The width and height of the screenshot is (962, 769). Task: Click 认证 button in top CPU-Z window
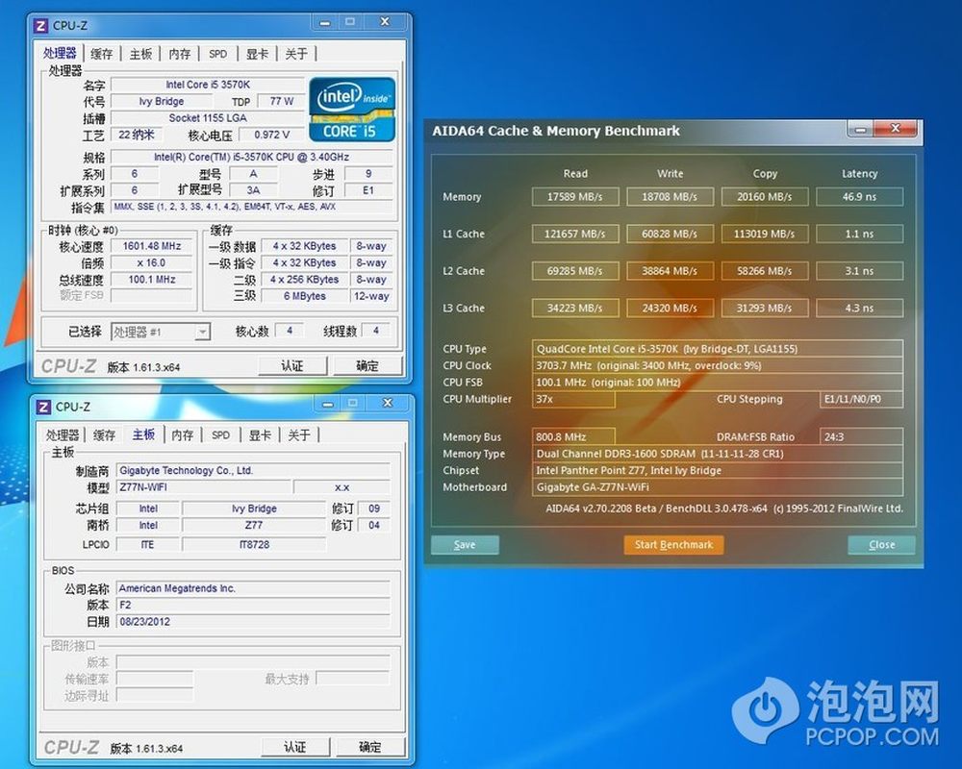click(x=292, y=366)
